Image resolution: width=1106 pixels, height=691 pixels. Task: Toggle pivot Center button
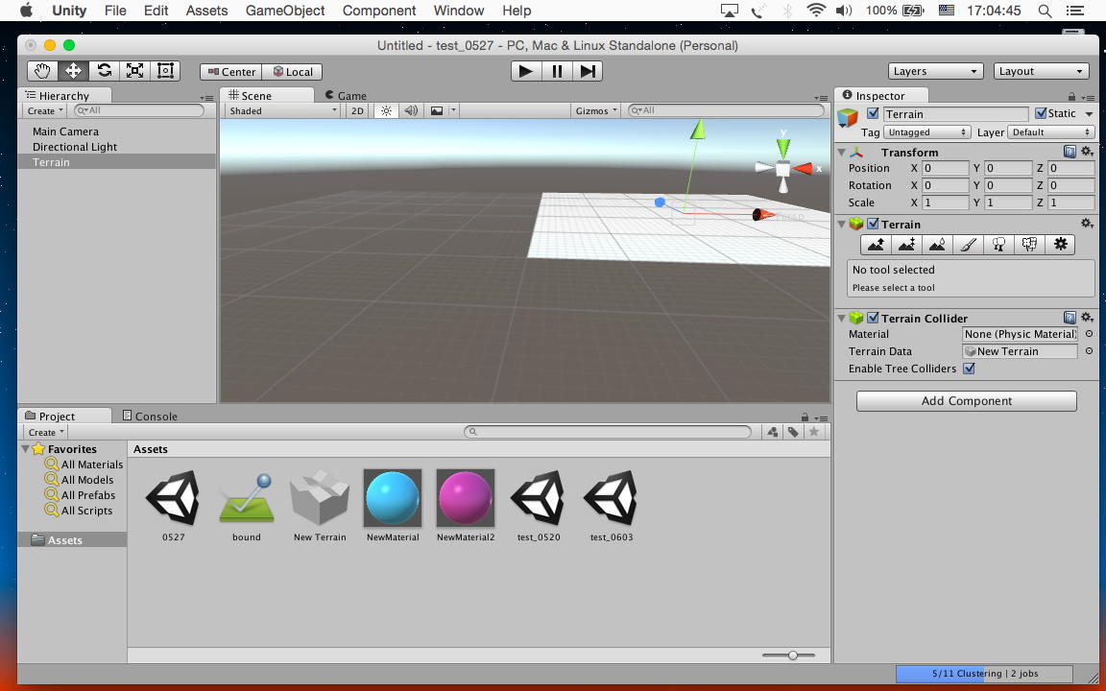231,72
